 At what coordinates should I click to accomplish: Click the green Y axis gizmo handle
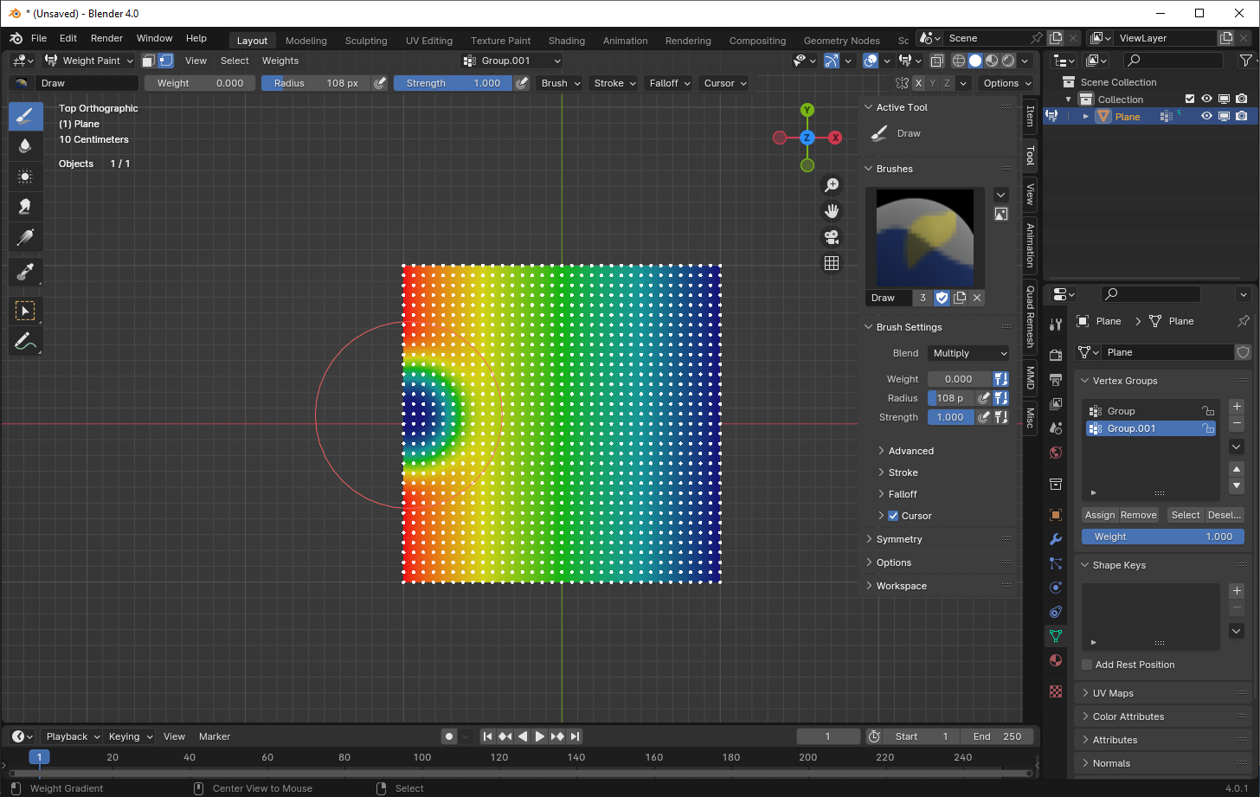point(807,110)
